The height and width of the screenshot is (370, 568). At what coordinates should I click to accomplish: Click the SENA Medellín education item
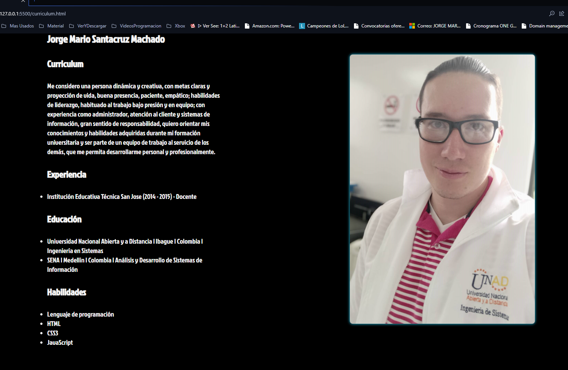[x=125, y=265]
